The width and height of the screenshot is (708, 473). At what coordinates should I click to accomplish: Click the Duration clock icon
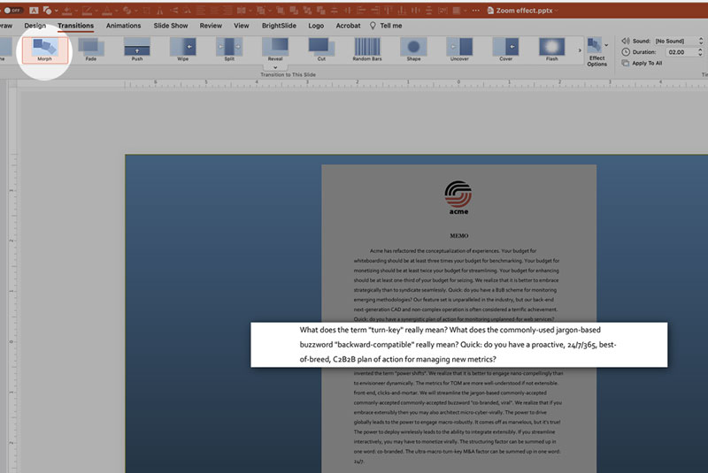pyautogui.click(x=626, y=52)
